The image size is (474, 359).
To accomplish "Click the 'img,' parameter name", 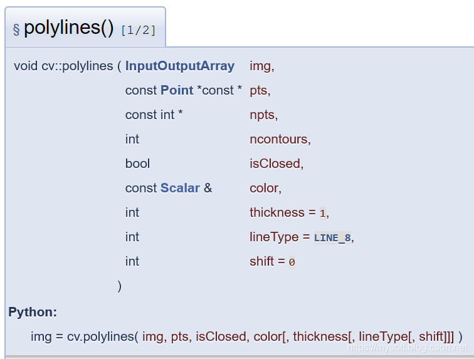I will point(262,66).
